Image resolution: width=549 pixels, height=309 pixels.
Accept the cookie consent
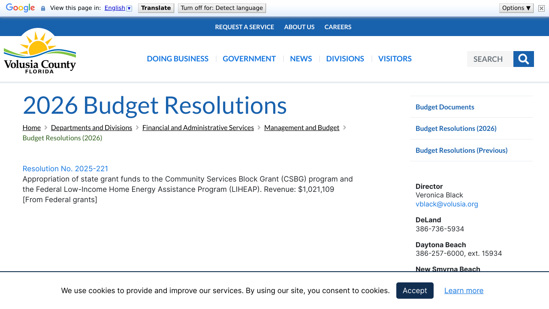click(x=414, y=291)
